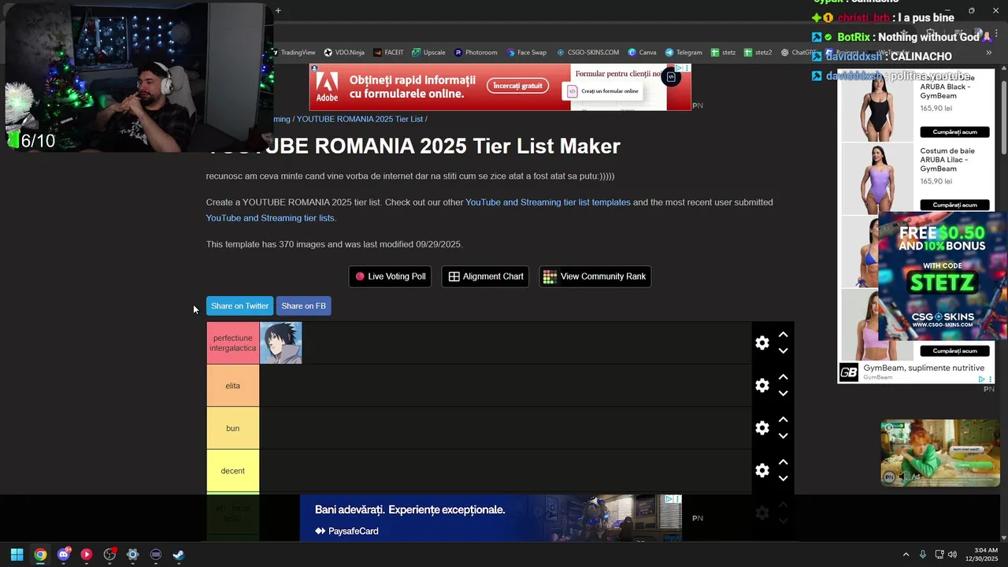The image size is (1008, 567).
Task: Open YouTube and Streaming tier list templates link
Action: coord(548,202)
